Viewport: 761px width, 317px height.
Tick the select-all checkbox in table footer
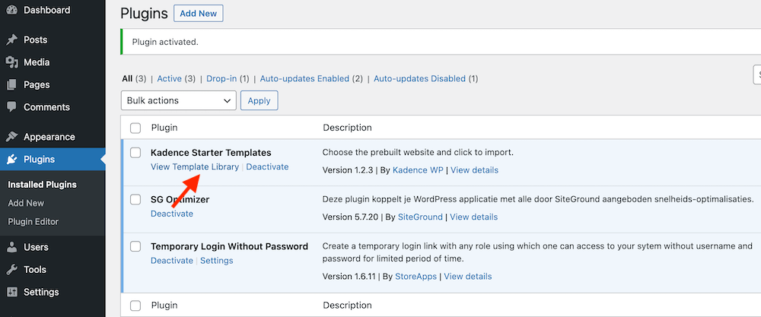[135, 306]
